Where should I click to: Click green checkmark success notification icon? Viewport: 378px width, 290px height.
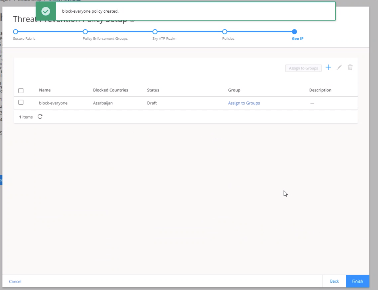click(x=46, y=11)
